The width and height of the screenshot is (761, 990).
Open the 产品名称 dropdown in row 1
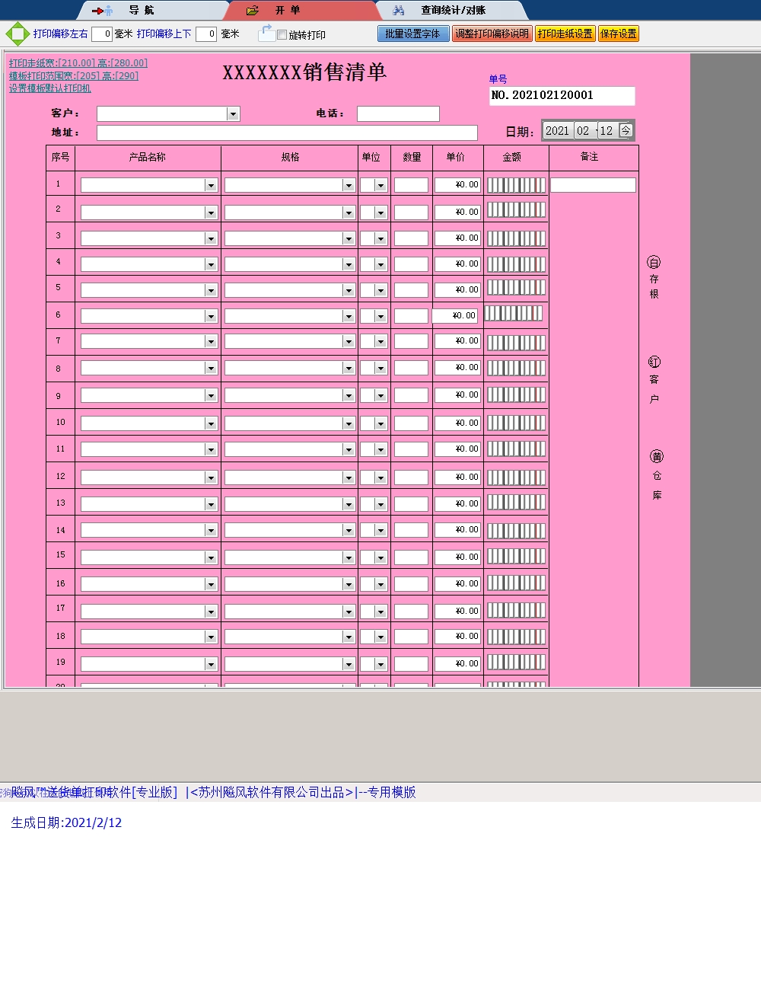[212, 184]
